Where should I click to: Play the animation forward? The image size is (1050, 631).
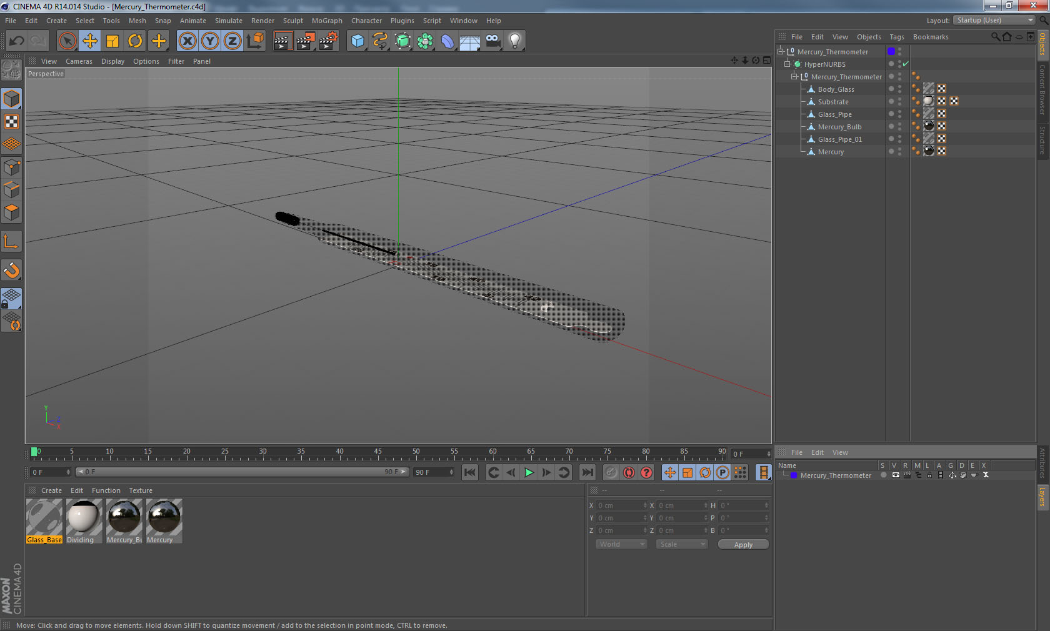tap(529, 472)
